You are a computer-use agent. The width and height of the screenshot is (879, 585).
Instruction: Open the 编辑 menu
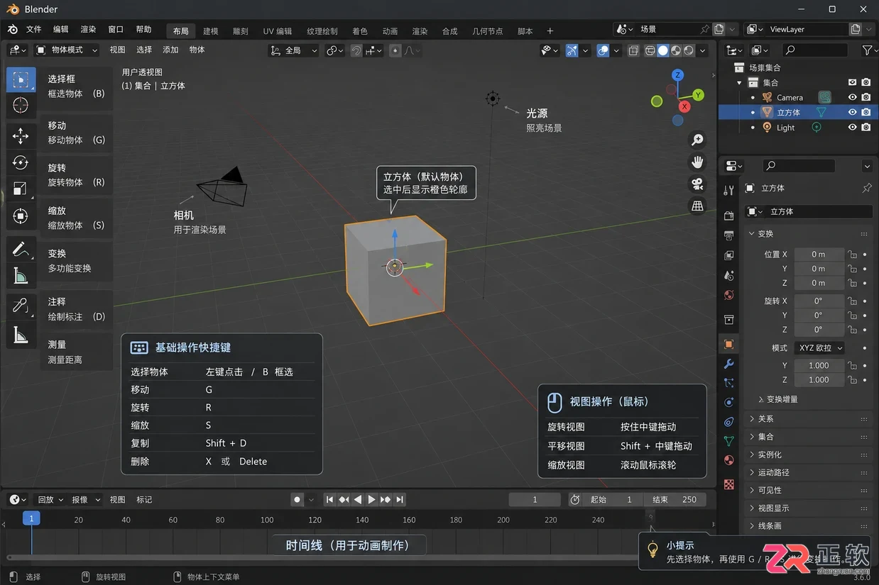click(61, 29)
